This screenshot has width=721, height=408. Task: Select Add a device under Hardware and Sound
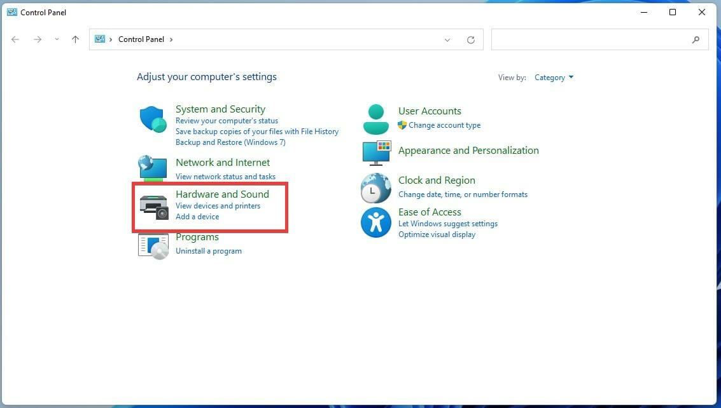[197, 216]
